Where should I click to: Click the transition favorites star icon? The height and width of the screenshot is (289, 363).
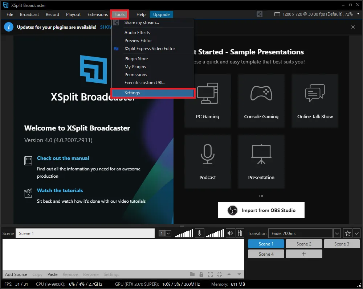[347, 234]
